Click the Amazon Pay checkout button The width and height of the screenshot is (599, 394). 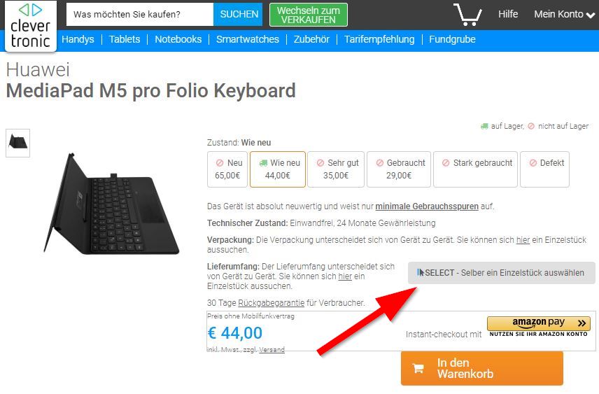539,327
